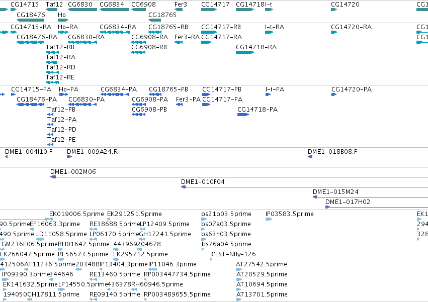The height and width of the screenshot is (302, 428).
Task: Select transcript CG14715-RA label
Action: click(x=31, y=27)
